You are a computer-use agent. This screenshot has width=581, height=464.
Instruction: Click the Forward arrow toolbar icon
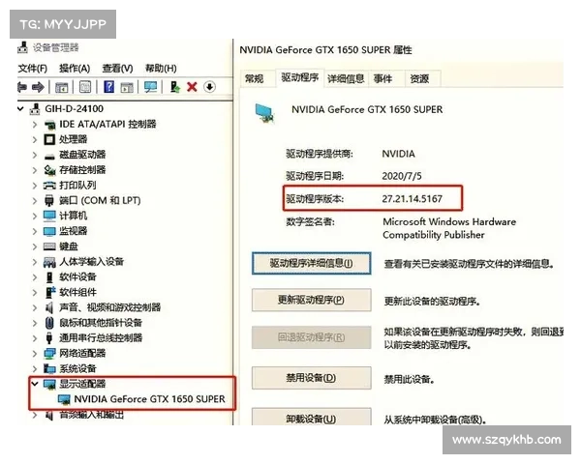38,87
